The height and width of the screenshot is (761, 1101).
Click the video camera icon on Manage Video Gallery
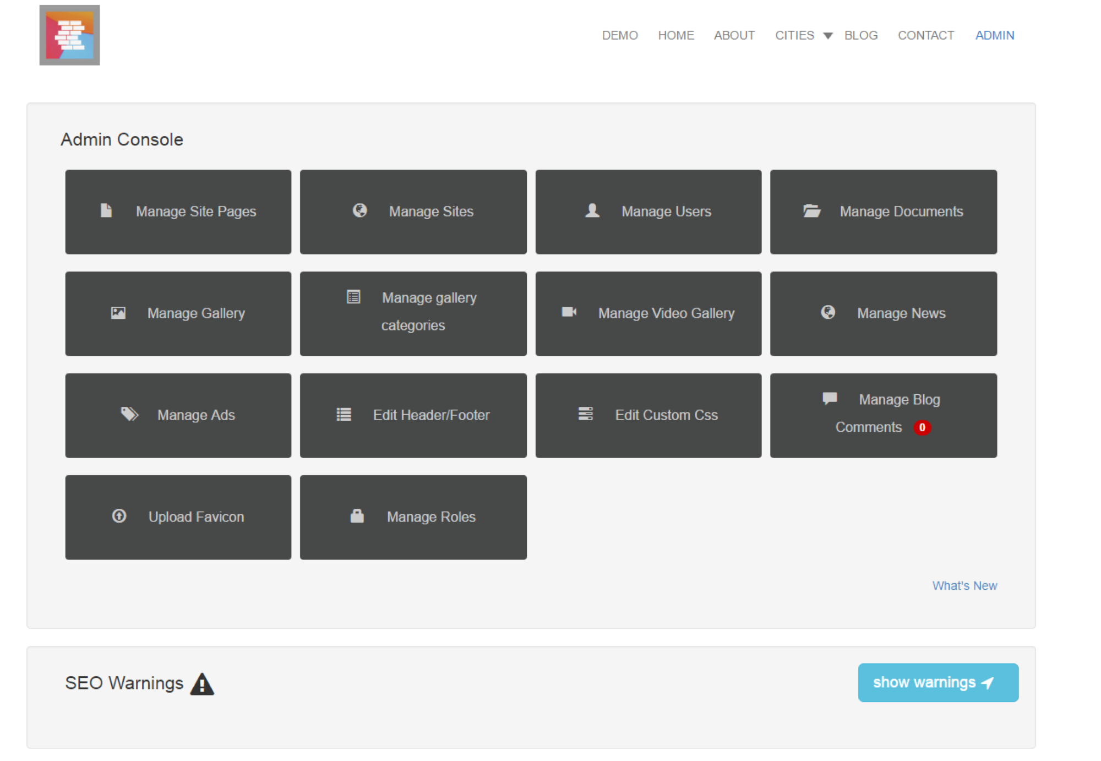coord(569,312)
